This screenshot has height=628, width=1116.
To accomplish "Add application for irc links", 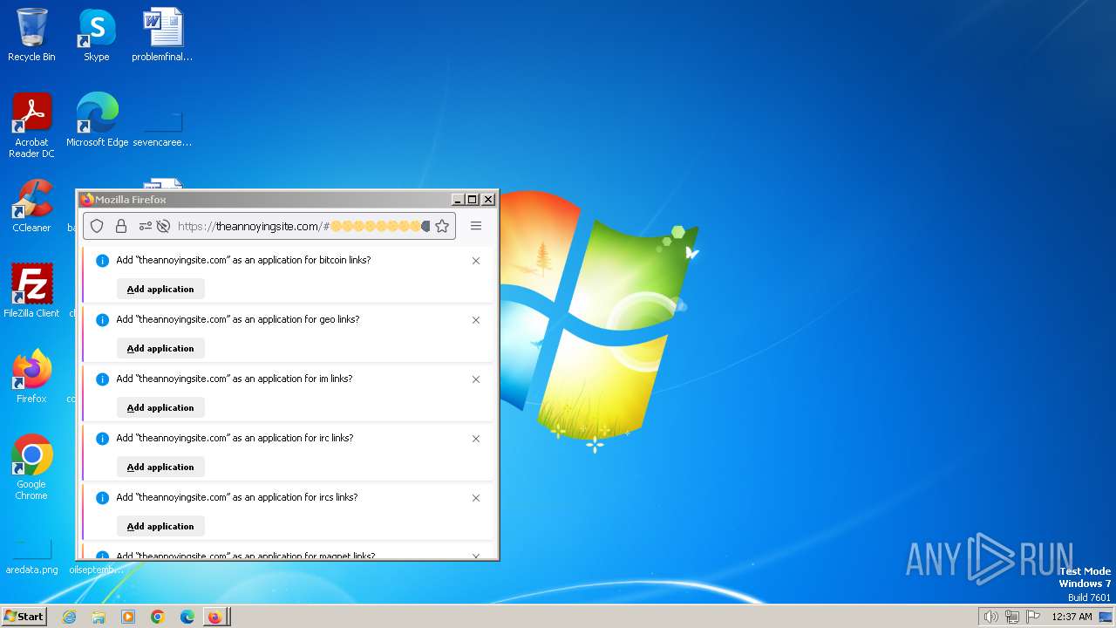I will (160, 467).
